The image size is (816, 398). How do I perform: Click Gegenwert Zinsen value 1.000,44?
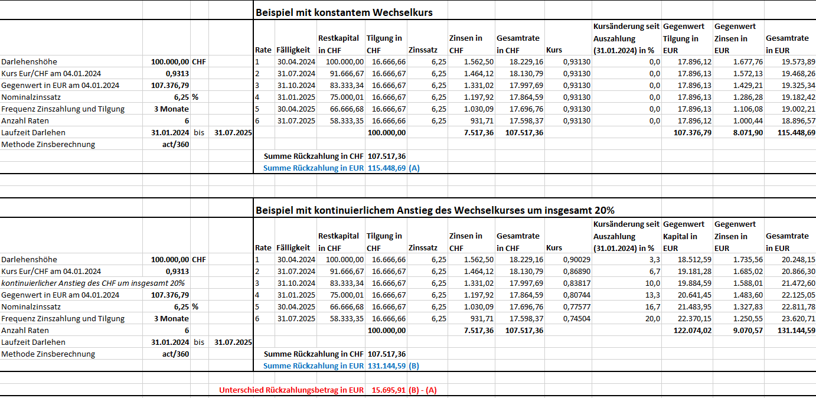pos(747,120)
